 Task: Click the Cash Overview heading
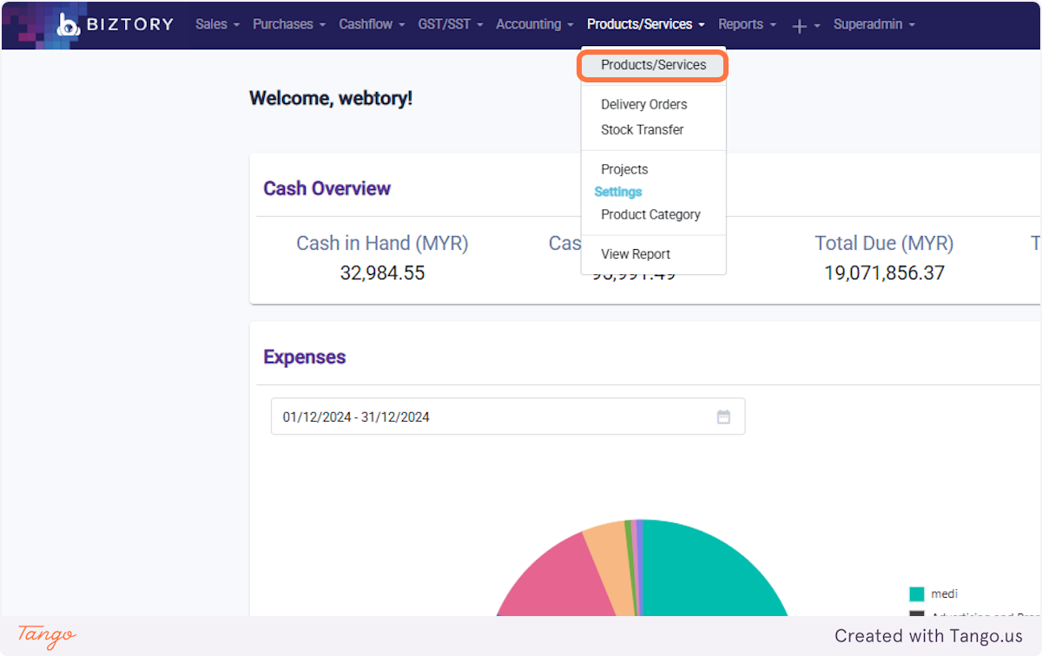327,188
